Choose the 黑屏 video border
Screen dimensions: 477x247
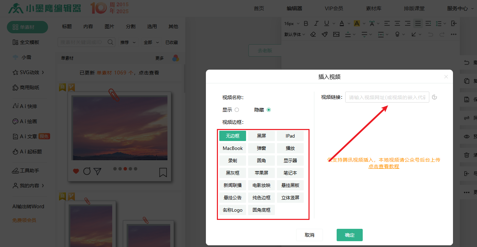click(x=261, y=136)
